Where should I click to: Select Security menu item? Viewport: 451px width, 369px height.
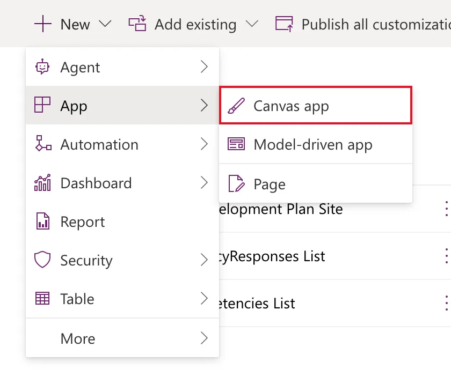122,260
